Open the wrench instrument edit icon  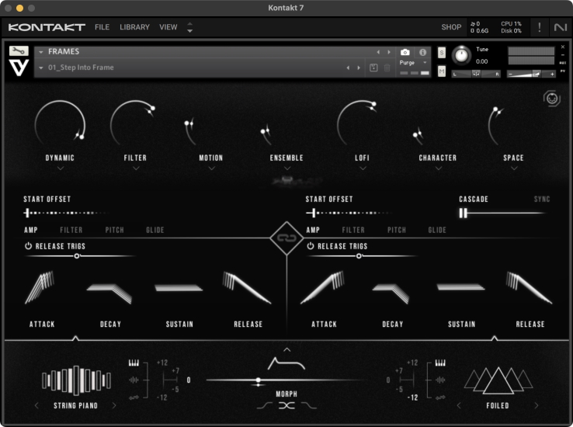[19, 50]
